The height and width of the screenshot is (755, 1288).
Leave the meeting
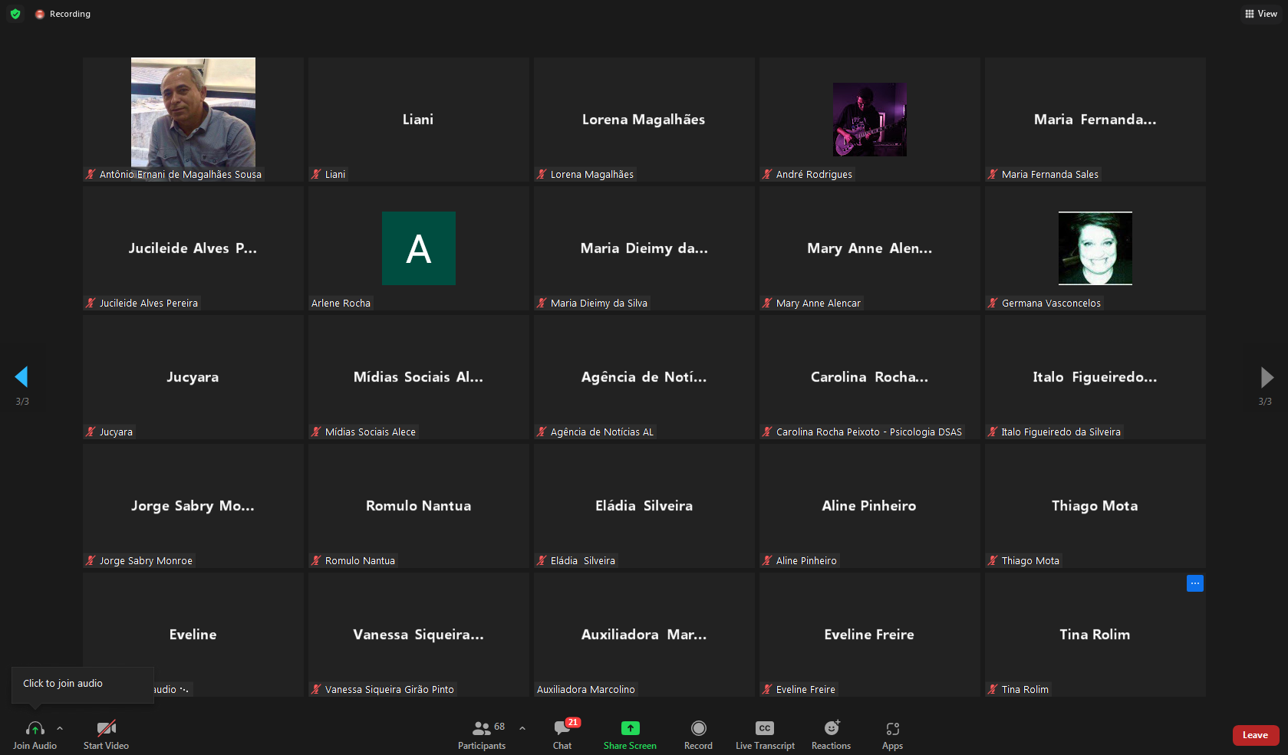point(1255,735)
